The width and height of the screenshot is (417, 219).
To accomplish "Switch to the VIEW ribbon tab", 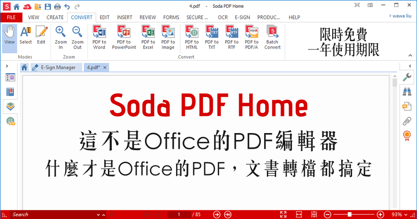I will coord(33,18).
